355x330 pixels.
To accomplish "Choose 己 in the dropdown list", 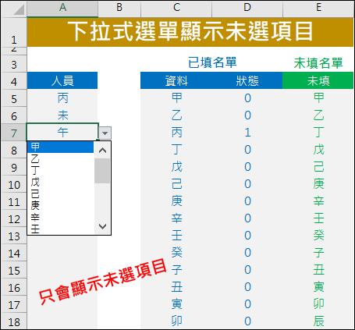I will (60, 193).
